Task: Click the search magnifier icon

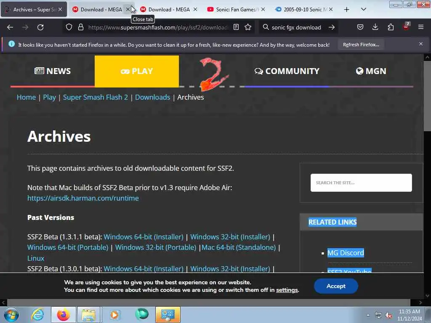Action: pos(266,27)
